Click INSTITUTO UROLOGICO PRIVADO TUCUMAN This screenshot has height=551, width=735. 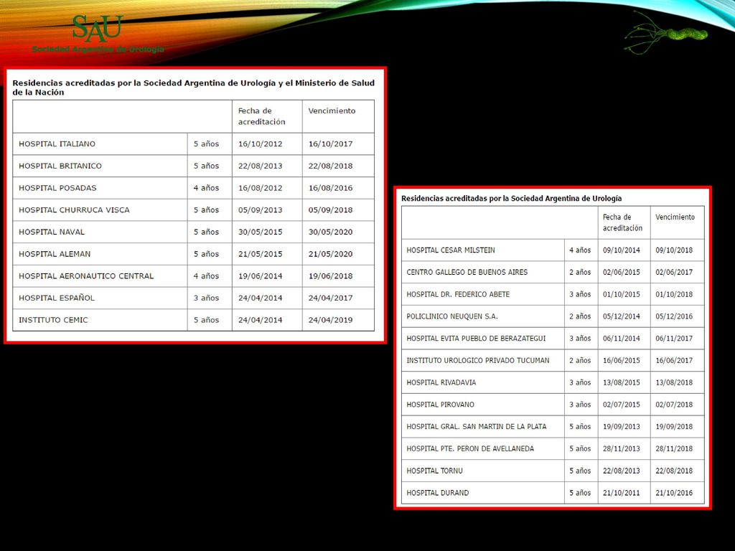(477, 360)
